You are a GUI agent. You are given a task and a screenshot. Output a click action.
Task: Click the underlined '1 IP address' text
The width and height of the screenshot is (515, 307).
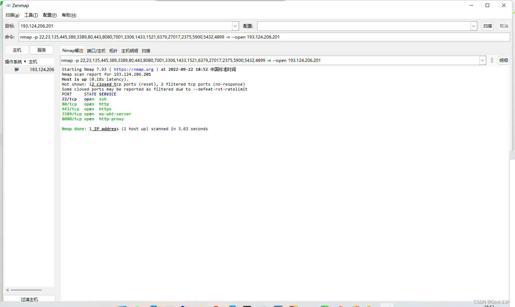coord(104,129)
